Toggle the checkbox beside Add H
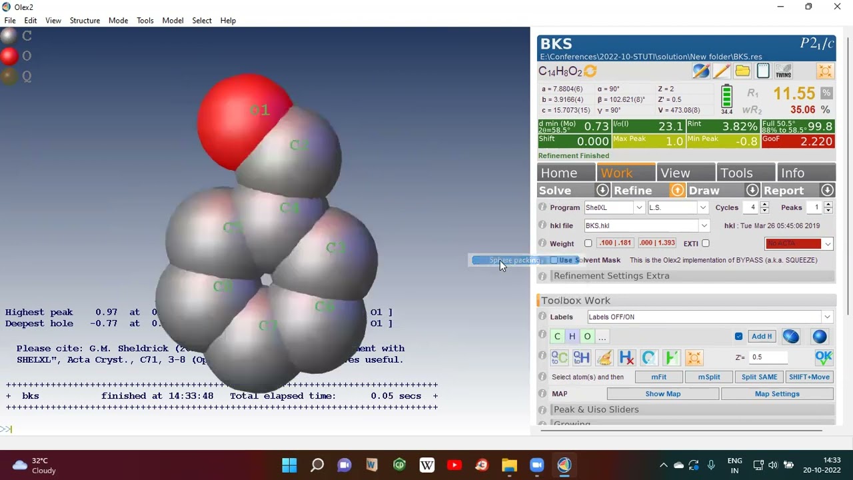Viewport: 853px width, 480px height. (x=738, y=337)
